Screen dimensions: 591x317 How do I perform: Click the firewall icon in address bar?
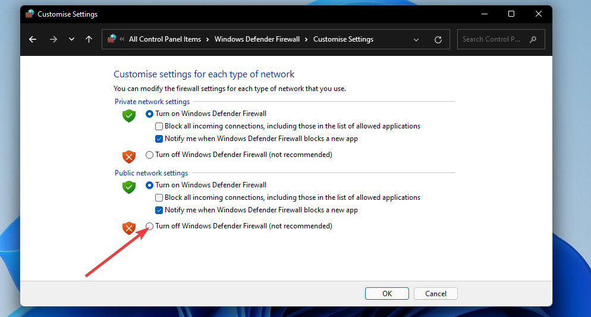click(x=112, y=39)
